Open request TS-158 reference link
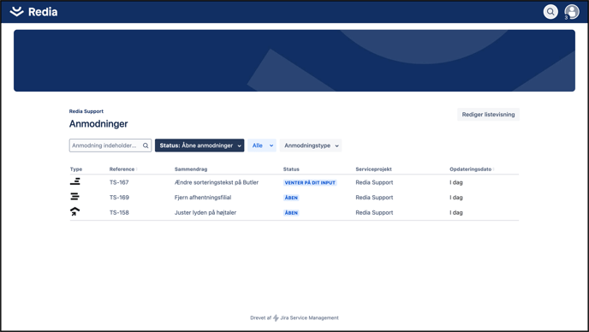 tap(119, 212)
